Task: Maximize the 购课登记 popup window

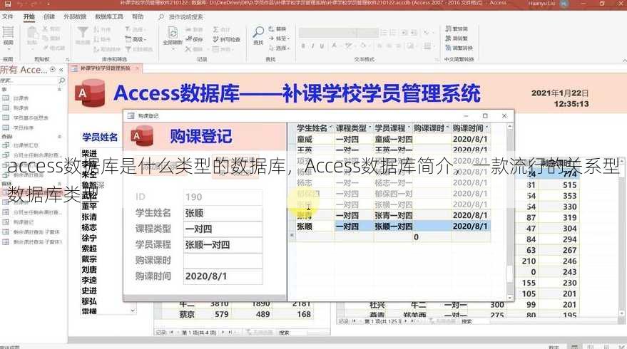Action: [x=485, y=116]
